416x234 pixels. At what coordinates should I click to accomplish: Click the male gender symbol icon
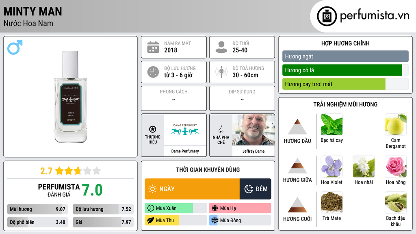(15, 47)
